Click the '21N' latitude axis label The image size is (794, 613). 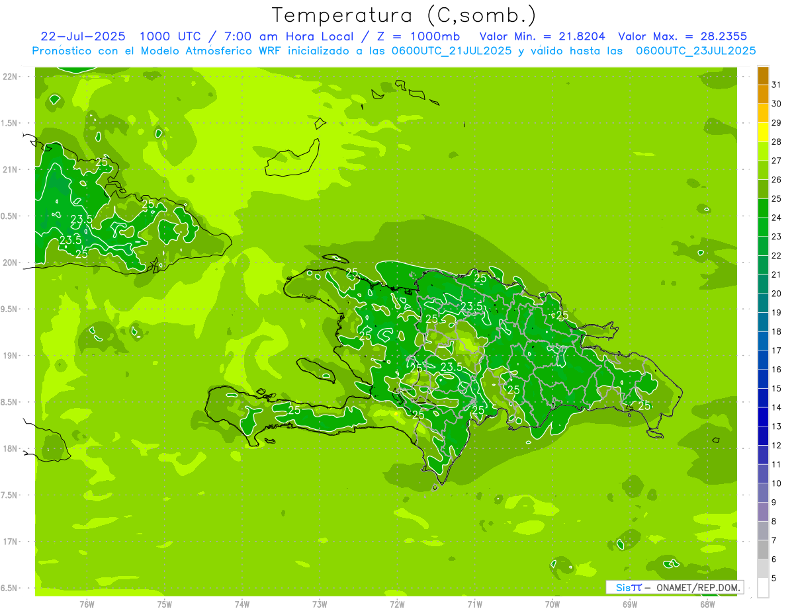[x=10, y=170]
